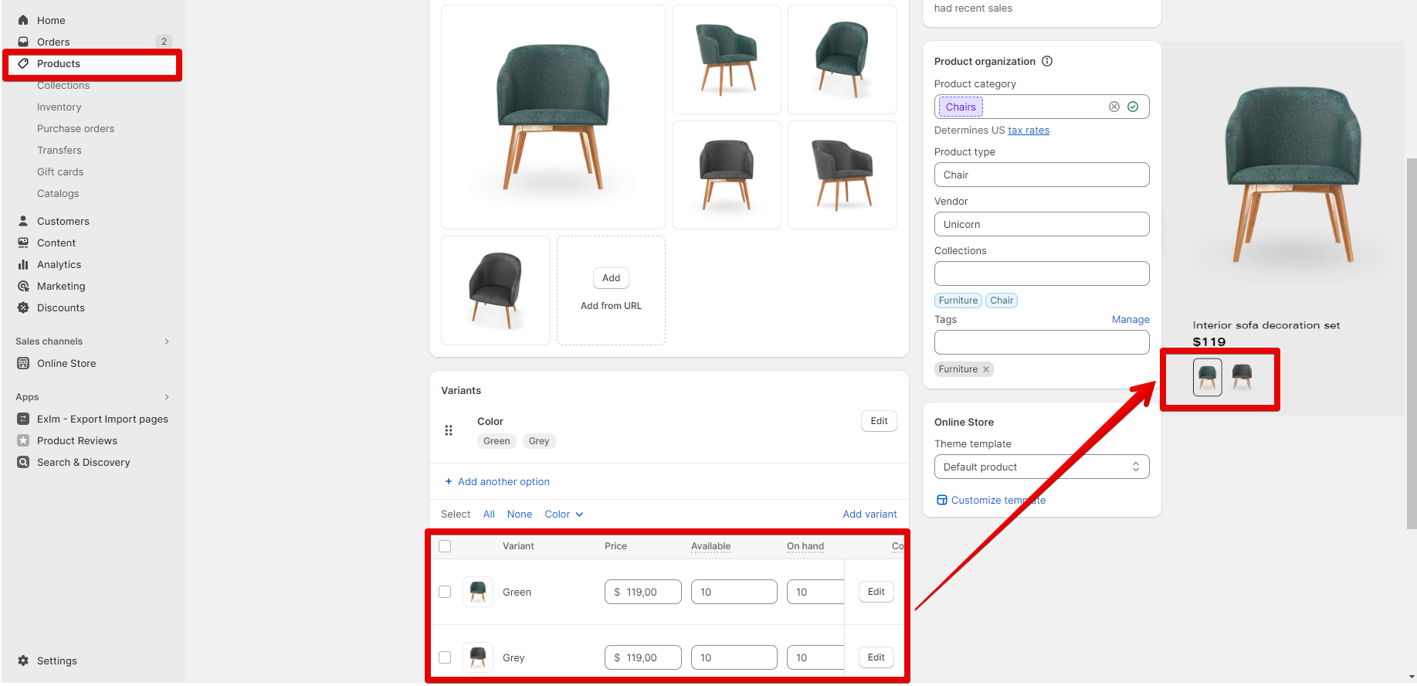This screenshot has width=1417, height=686.
Task: Open Analytics from the sidebar
Action: [59, 264]
